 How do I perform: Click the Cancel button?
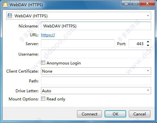tap(140, 114)
